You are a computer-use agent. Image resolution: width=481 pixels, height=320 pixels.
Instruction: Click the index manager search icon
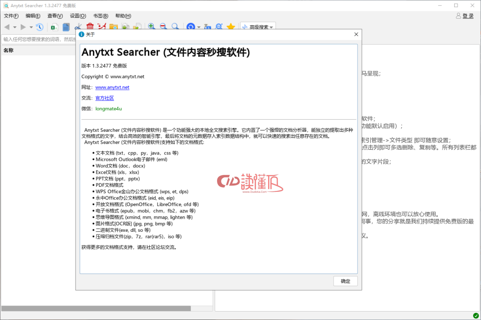[219, 27]
